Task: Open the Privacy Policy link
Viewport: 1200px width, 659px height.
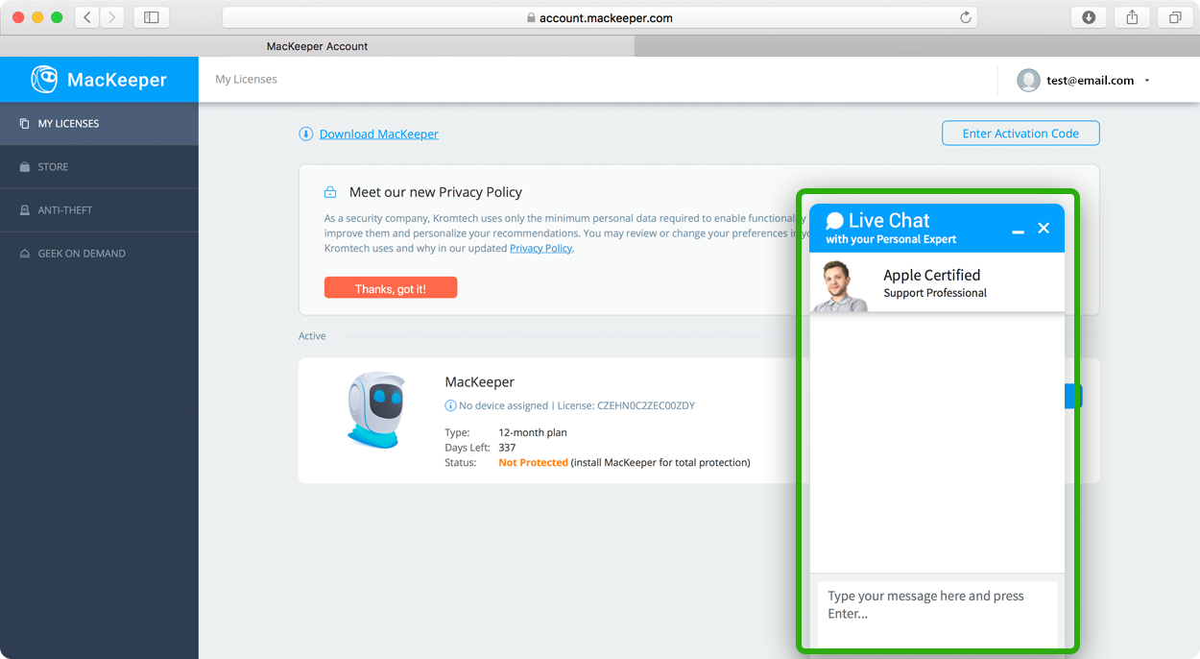Action: [x=540, y=248]
